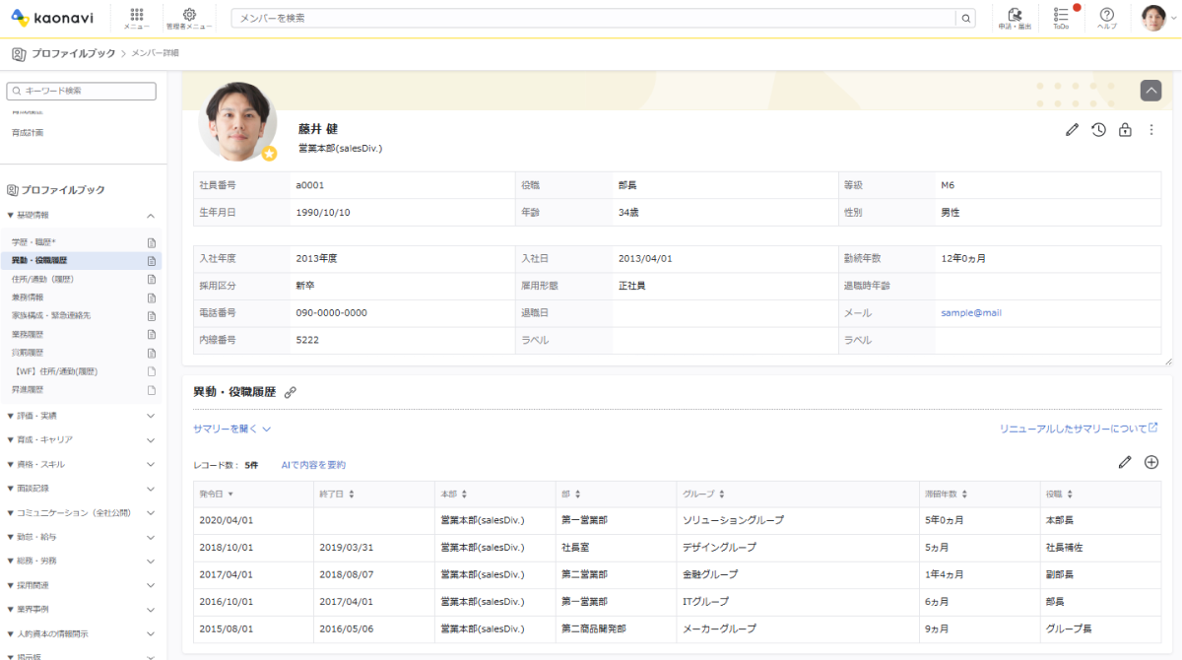Open the 管理者メニュー gear icon
Image resolution: width=1182 pixels, height=660 pixels.
[x=189, y=18]
